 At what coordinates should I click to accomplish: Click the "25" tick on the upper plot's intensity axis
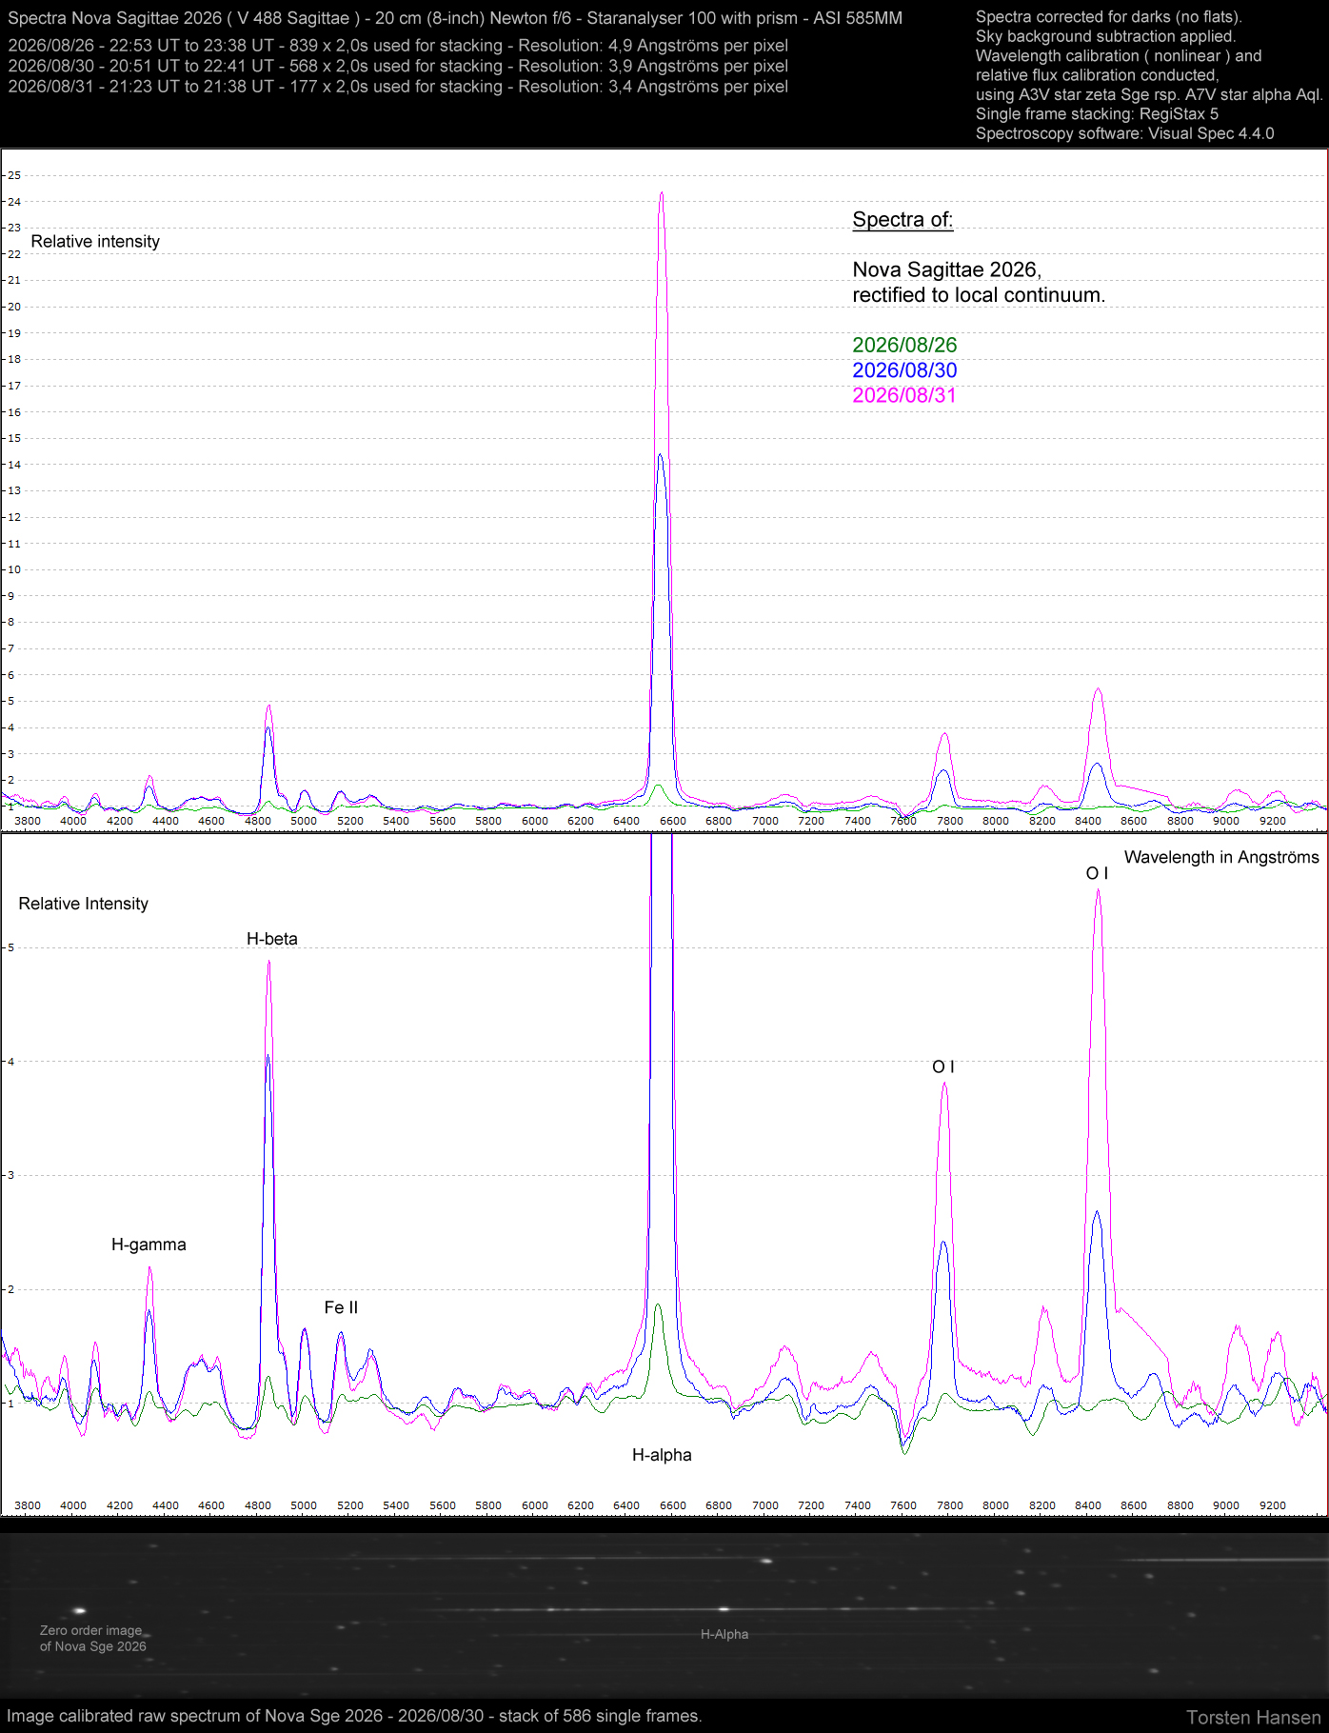pyautogui.click(x=14, y=175)
